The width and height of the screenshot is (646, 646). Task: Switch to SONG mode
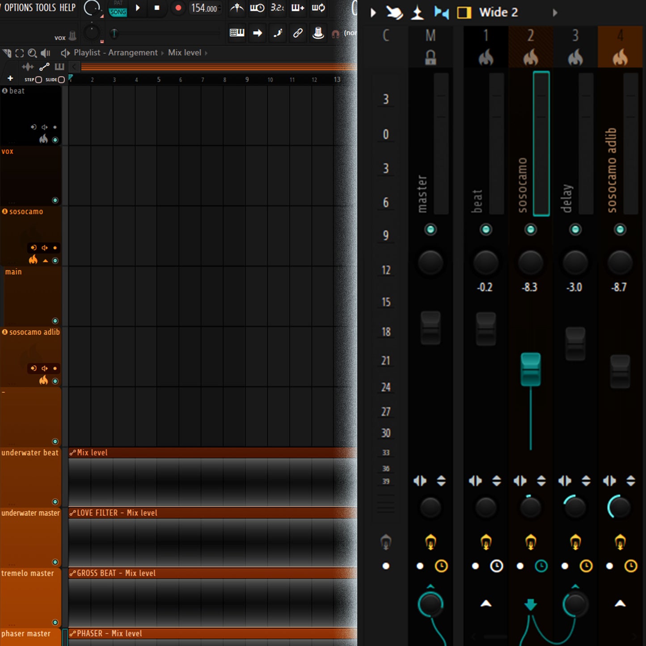(x=118, y=12)
